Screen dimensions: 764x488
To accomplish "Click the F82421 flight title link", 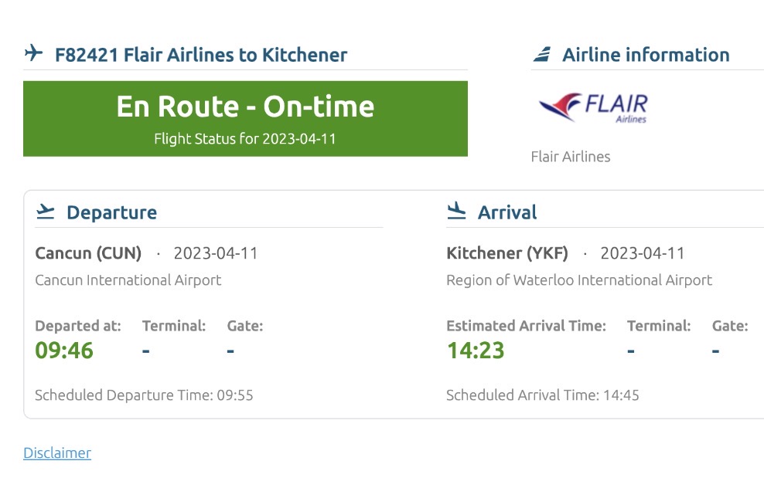I will coord(200,54).
